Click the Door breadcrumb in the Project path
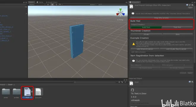Viewport: 196px width, 107px height. [10, 85]
